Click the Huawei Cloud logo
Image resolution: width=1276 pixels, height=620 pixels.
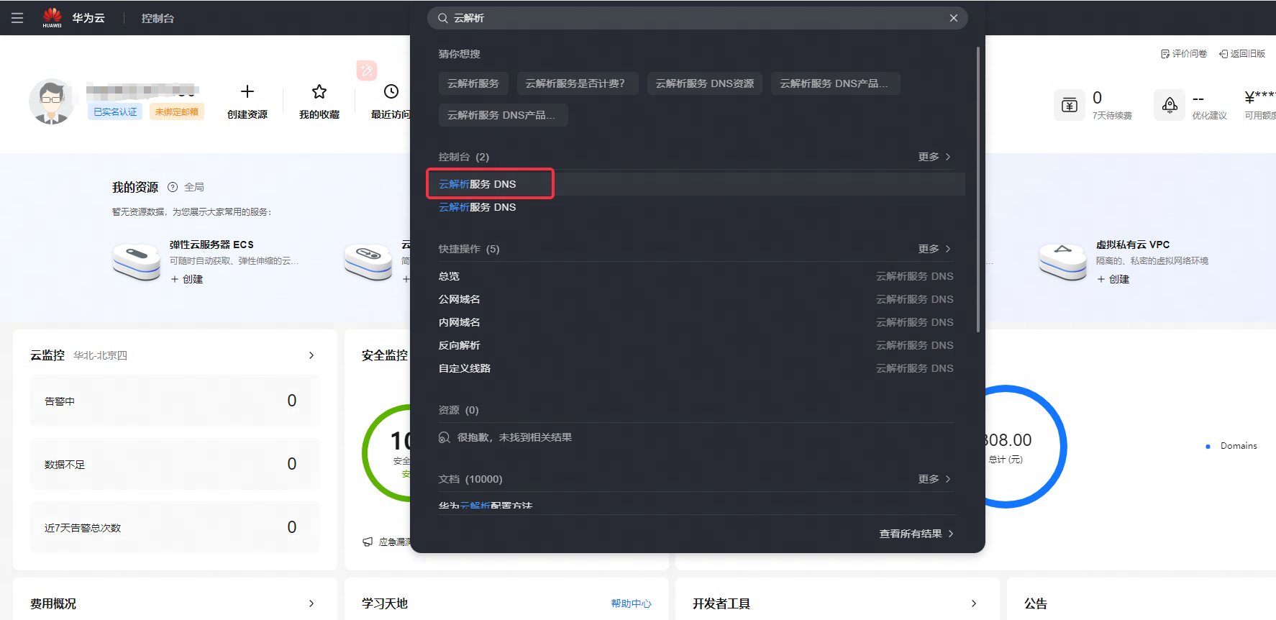click(53, 17)
